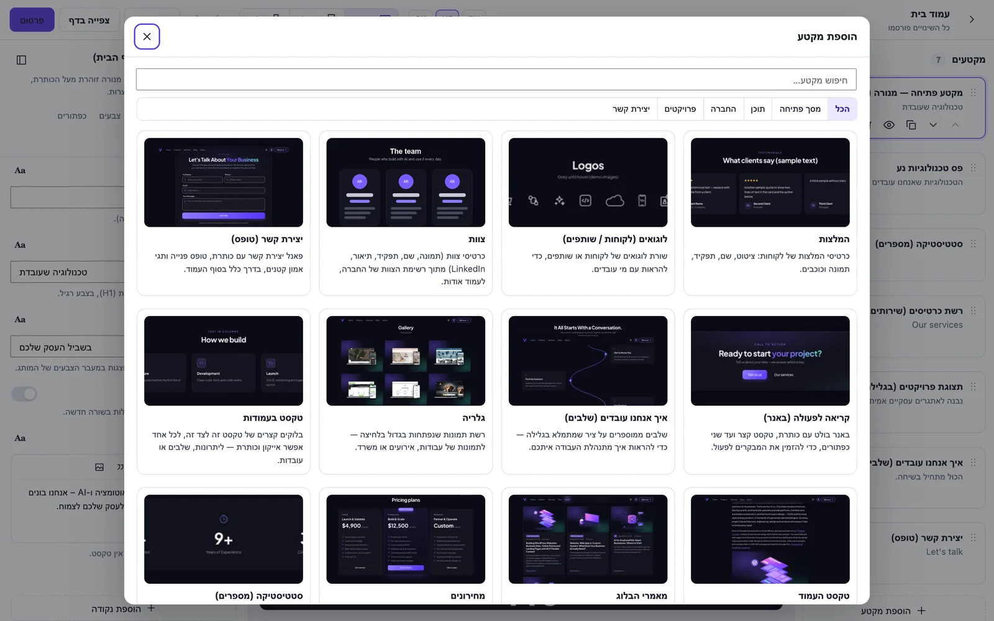Screen dimensions: 994x621
Task: Grab the drag handle of מקטע פתיחה section
Action: point(973,93)
